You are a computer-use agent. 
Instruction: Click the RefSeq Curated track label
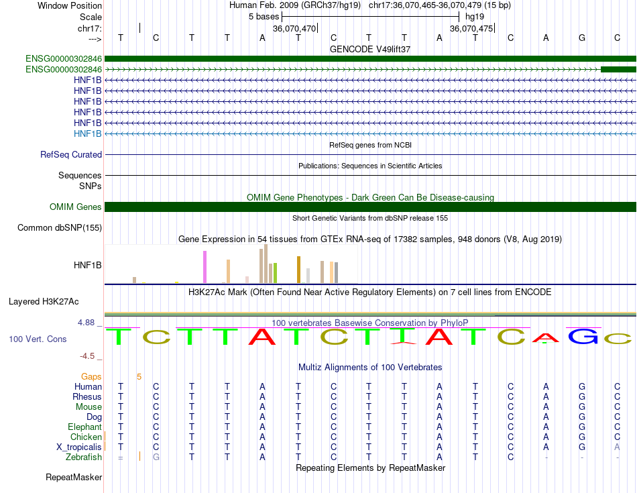click(x=70, y=154)
